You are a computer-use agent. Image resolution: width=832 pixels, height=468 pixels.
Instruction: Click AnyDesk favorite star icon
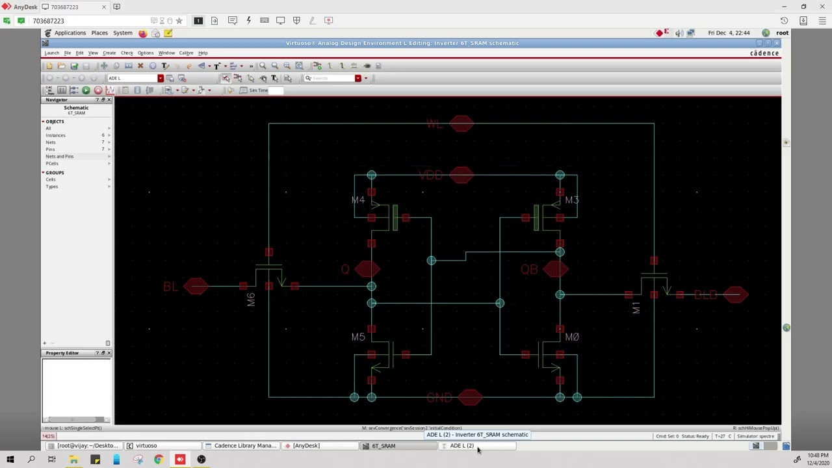pyautogui.click(x=179, y=21)
